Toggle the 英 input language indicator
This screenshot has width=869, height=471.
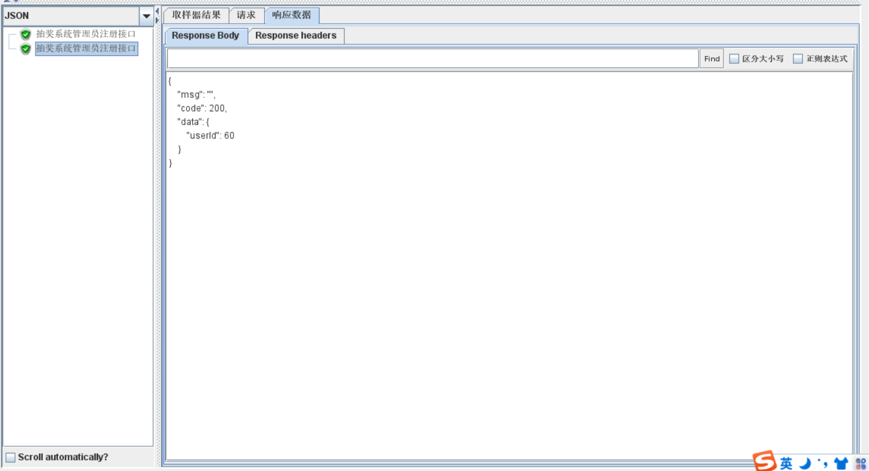click(786, 463)
